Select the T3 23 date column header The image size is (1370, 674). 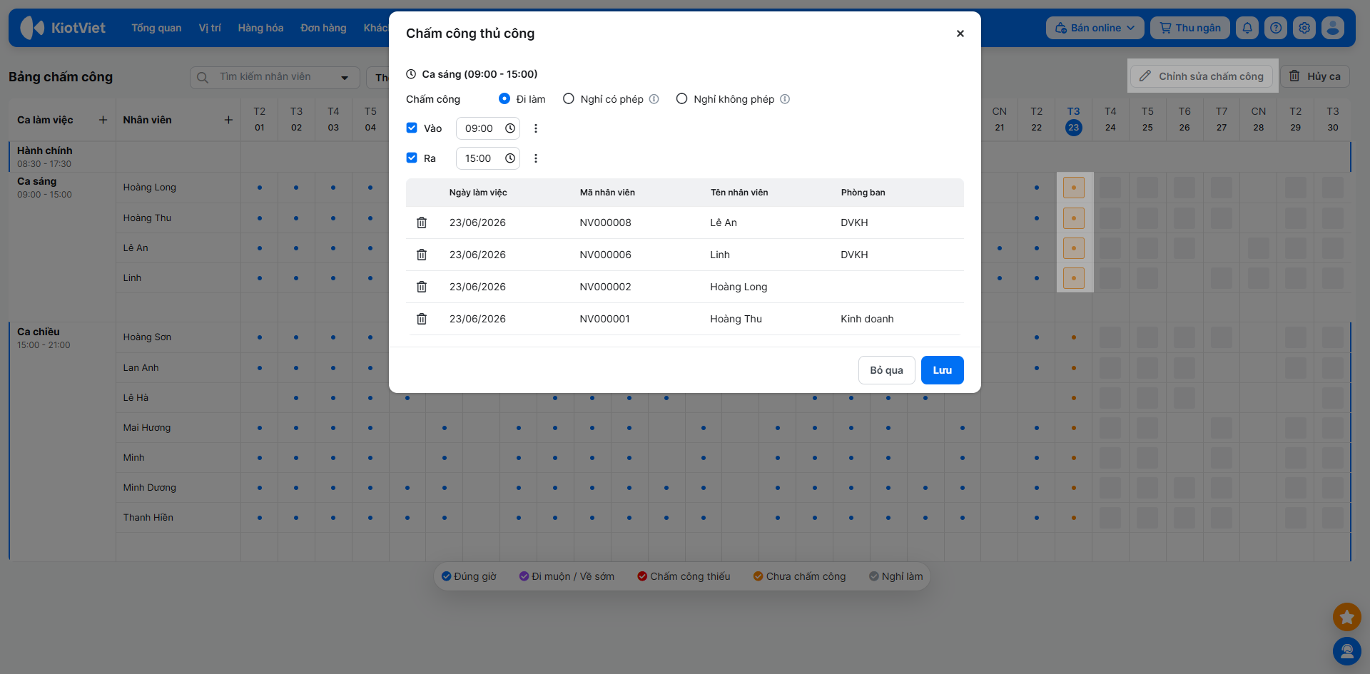click(x=1074, y=120)
